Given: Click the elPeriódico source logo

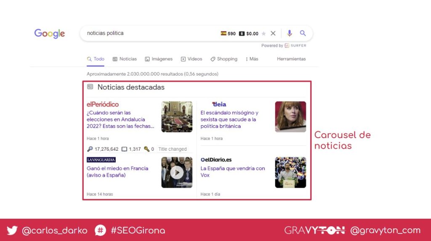Looking at the screenshot, I should [x=103, y=104].
